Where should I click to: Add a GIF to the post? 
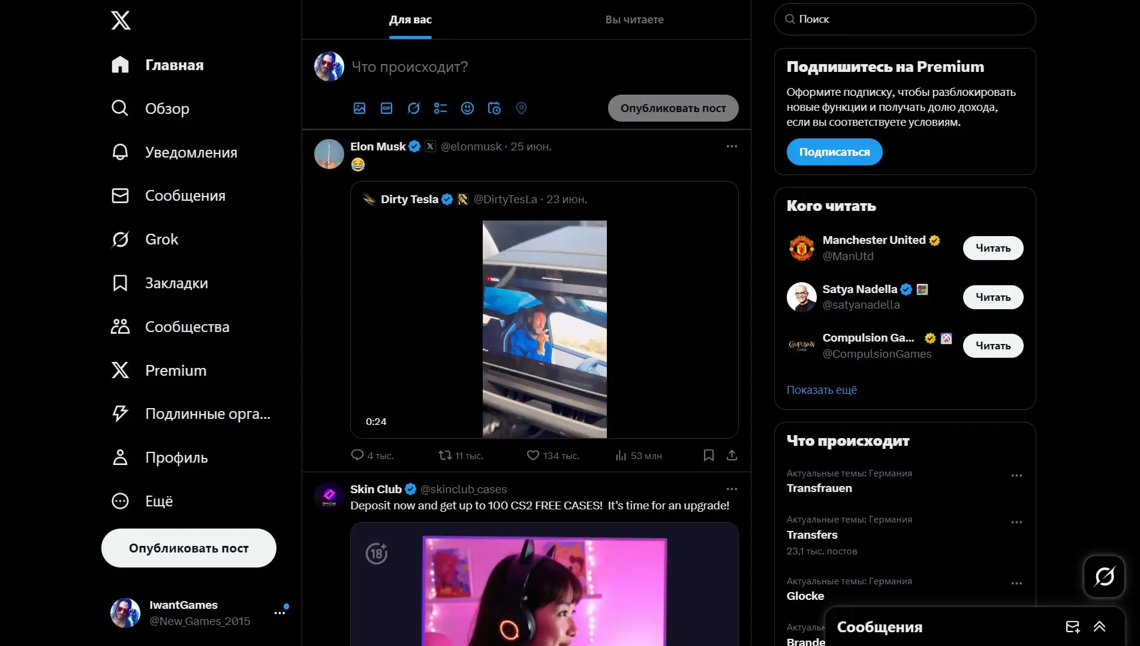pyautogui.click(x=387, y=108)
